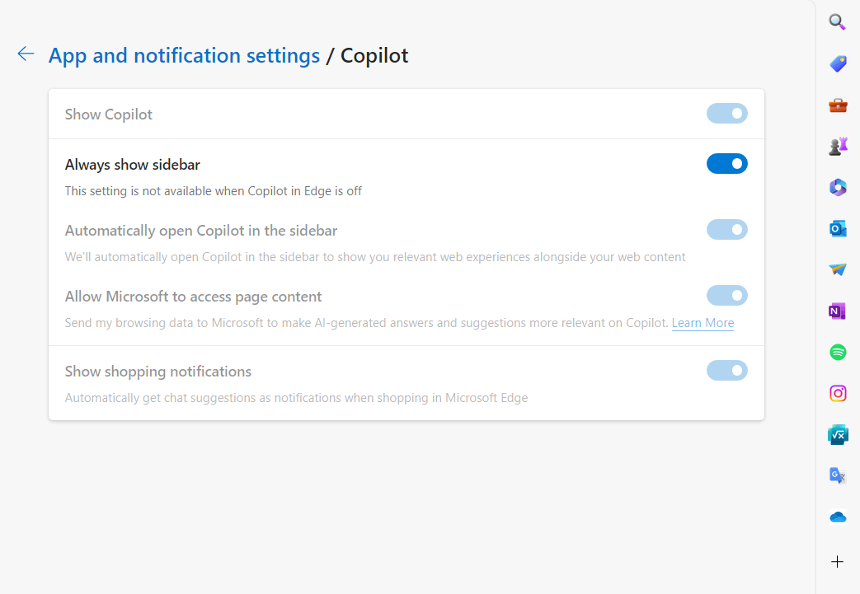Open the Search icon in the sidebar
The width and height of the screenshot is (860, 594).
point(838,22)
